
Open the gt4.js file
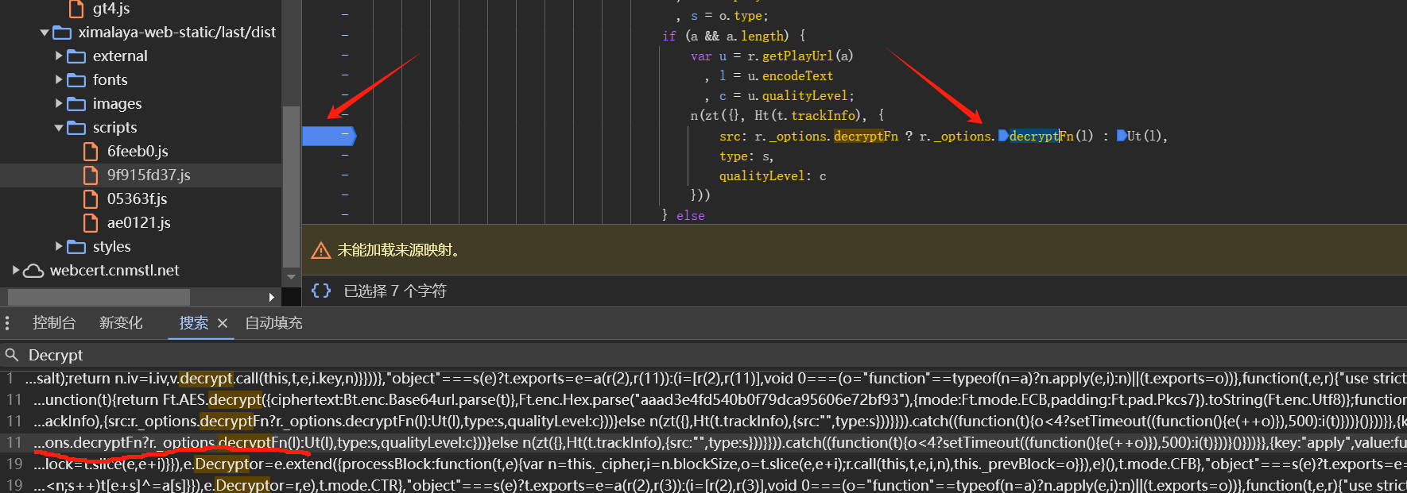coord(110,9)
